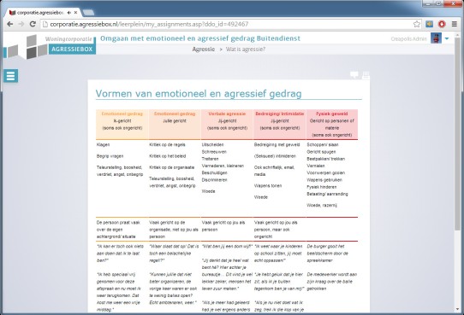Open the Chrome hamburger menu
464x315 pixels.
pyautogui.click(x=455, y=24)
